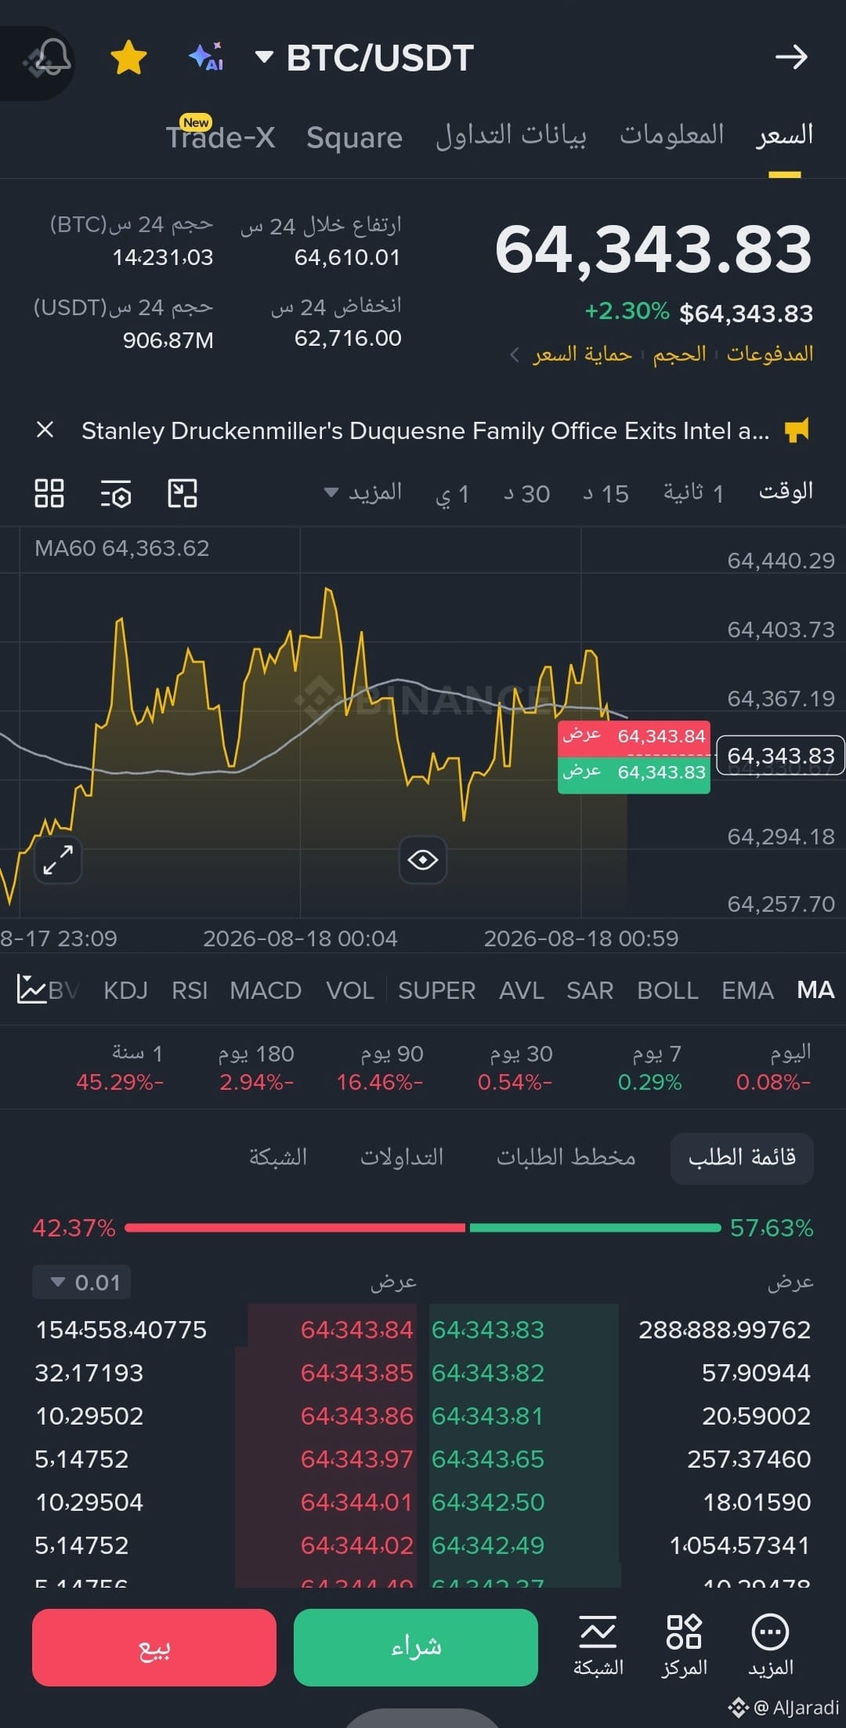Screen dimensions: 846x1728
Task: Open the chart grid layout icon
Action: (49, 493)
